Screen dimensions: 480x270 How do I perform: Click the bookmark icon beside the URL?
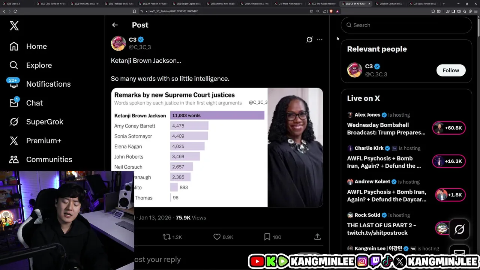tap(134, 11)
